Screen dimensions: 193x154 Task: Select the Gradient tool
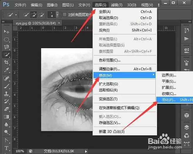pyautogui.click(x=6, y=117)
